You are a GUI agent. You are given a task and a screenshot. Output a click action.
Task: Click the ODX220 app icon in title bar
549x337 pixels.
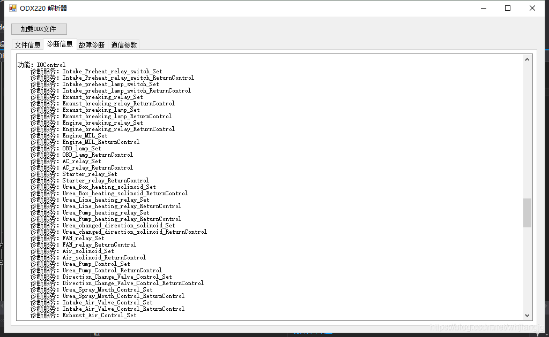pyautogui.click(x=13, y=8)
